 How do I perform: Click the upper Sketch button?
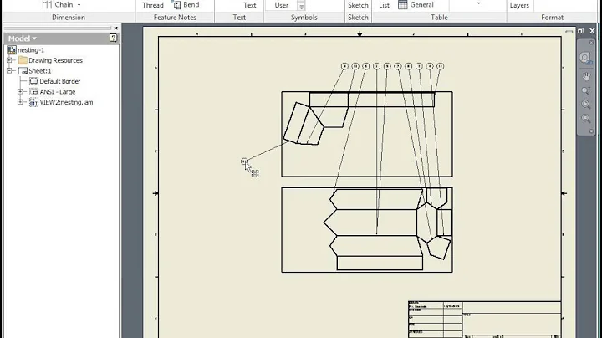[358, 5]
